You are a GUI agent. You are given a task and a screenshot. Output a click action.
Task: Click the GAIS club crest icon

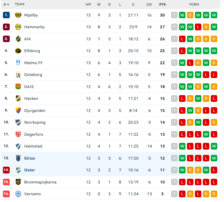pos(18,87)
